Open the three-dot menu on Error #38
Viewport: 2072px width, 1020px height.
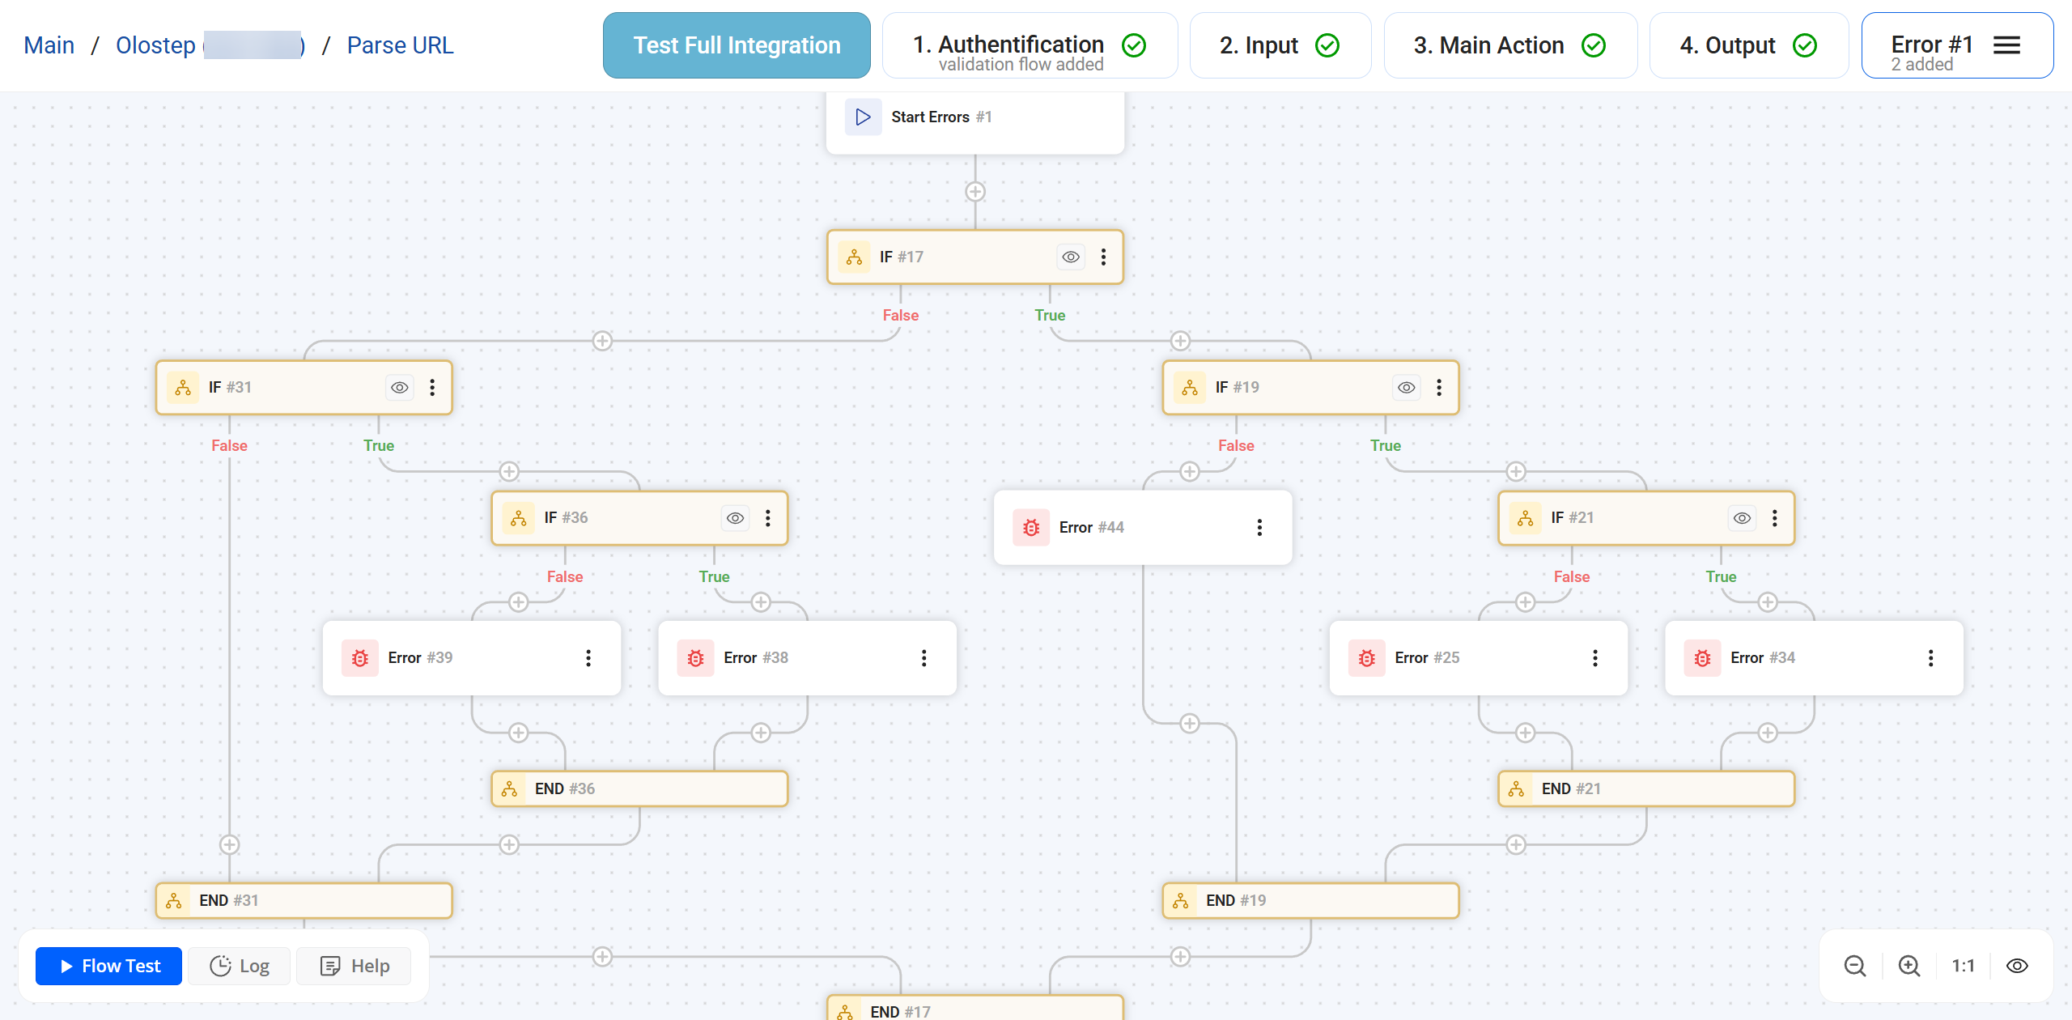coord(923,658)
